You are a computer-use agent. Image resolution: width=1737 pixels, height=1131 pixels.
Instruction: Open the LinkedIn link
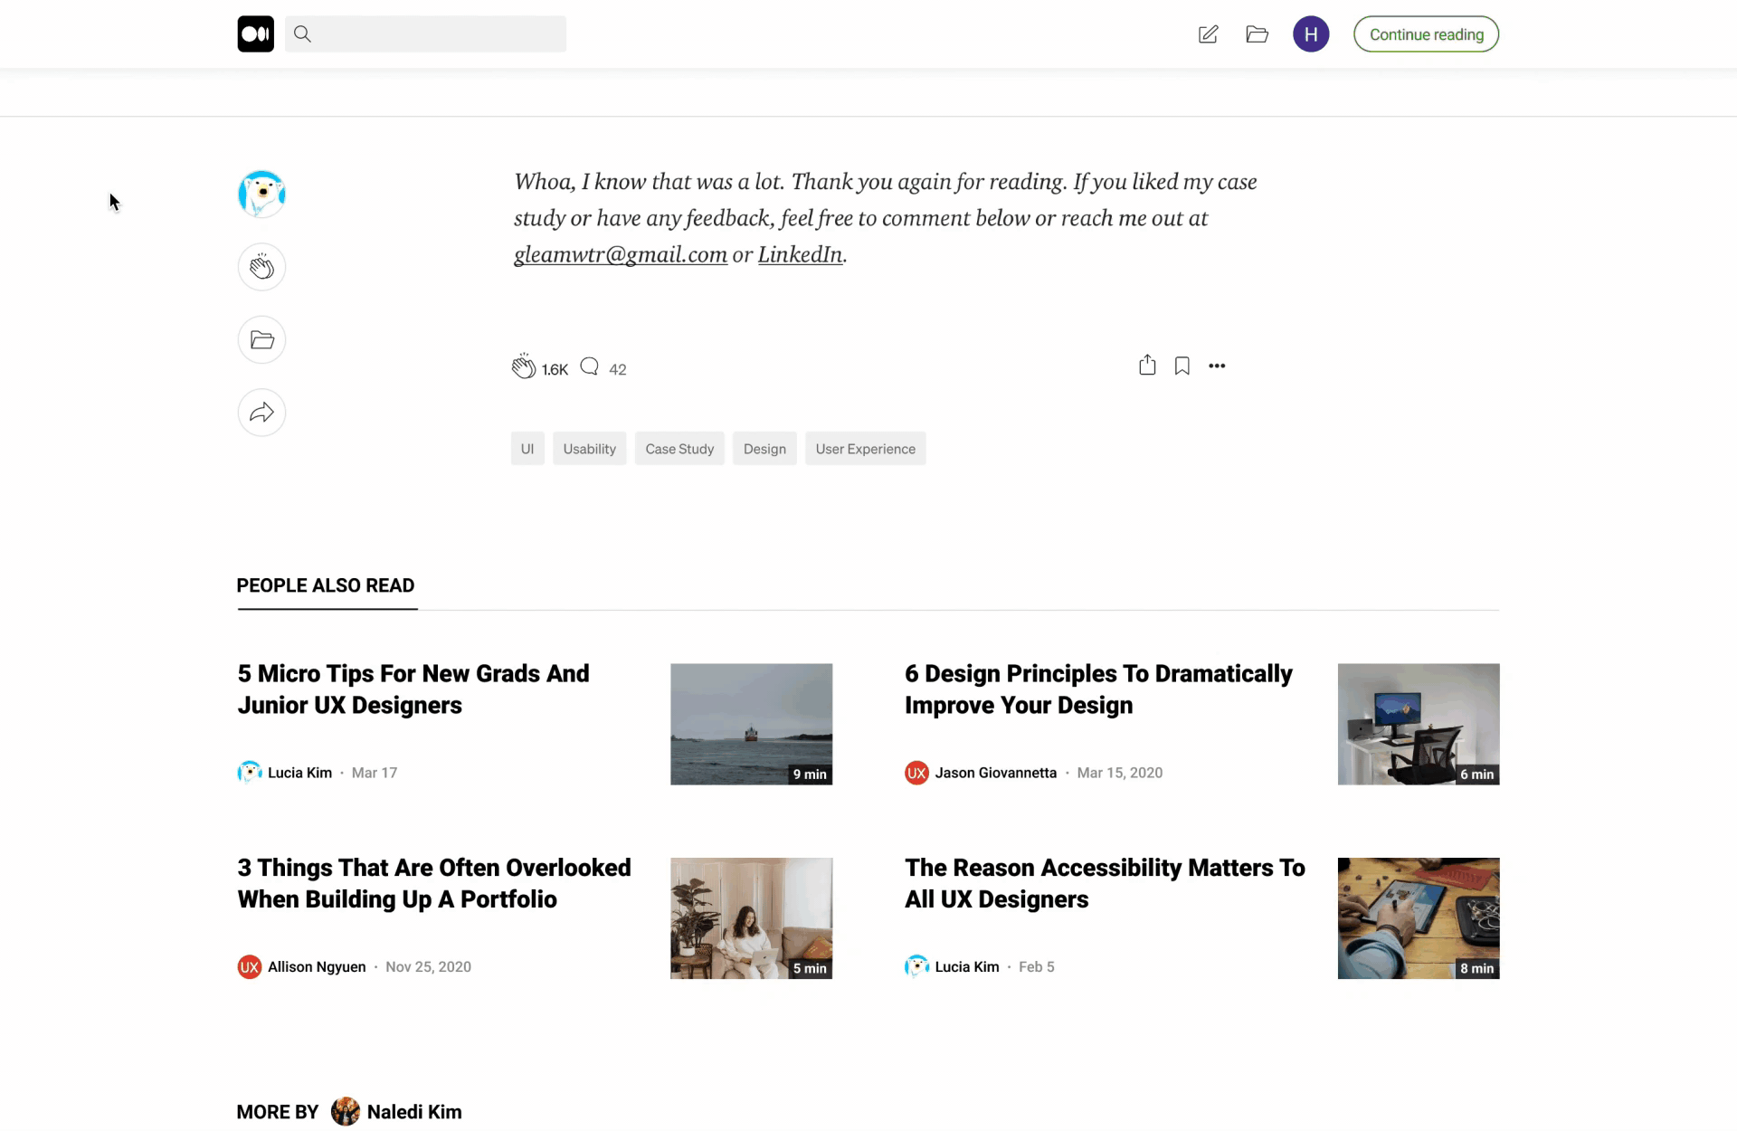point(800,255)
